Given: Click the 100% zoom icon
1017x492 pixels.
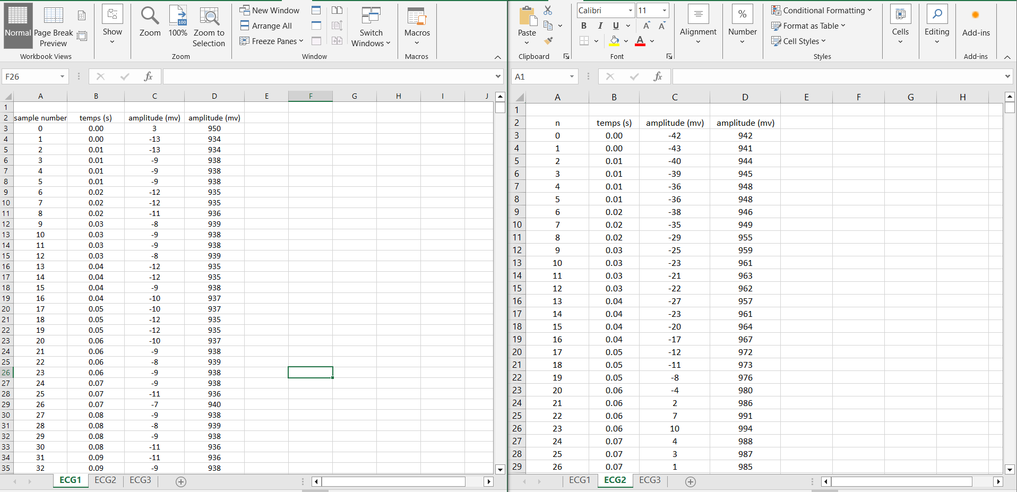Looking at the screenshot, I should [178, 16].
